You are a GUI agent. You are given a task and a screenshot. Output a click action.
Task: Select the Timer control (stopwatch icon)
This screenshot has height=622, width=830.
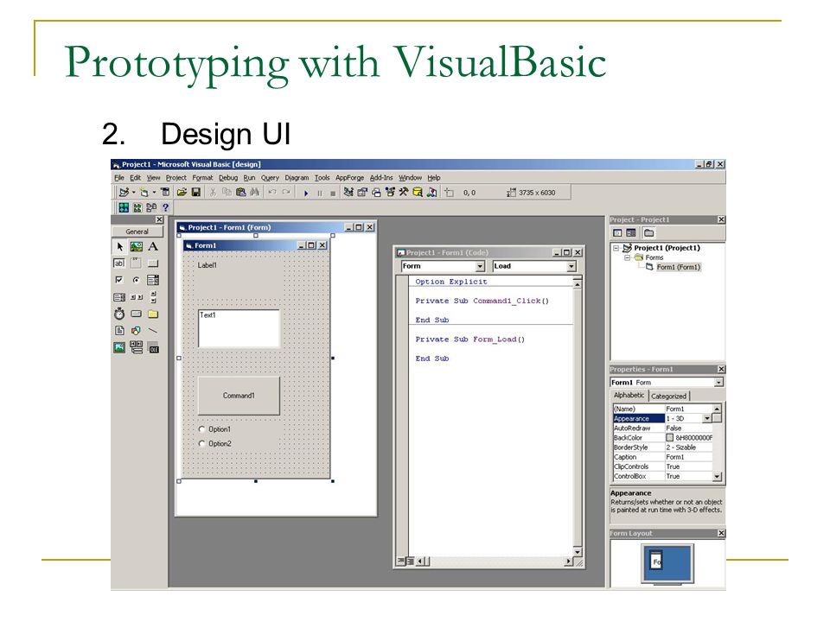point(119,314)
